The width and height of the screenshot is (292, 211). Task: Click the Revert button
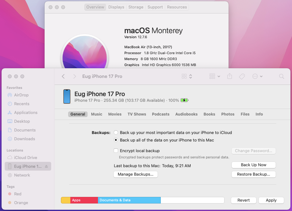(244, 200)
